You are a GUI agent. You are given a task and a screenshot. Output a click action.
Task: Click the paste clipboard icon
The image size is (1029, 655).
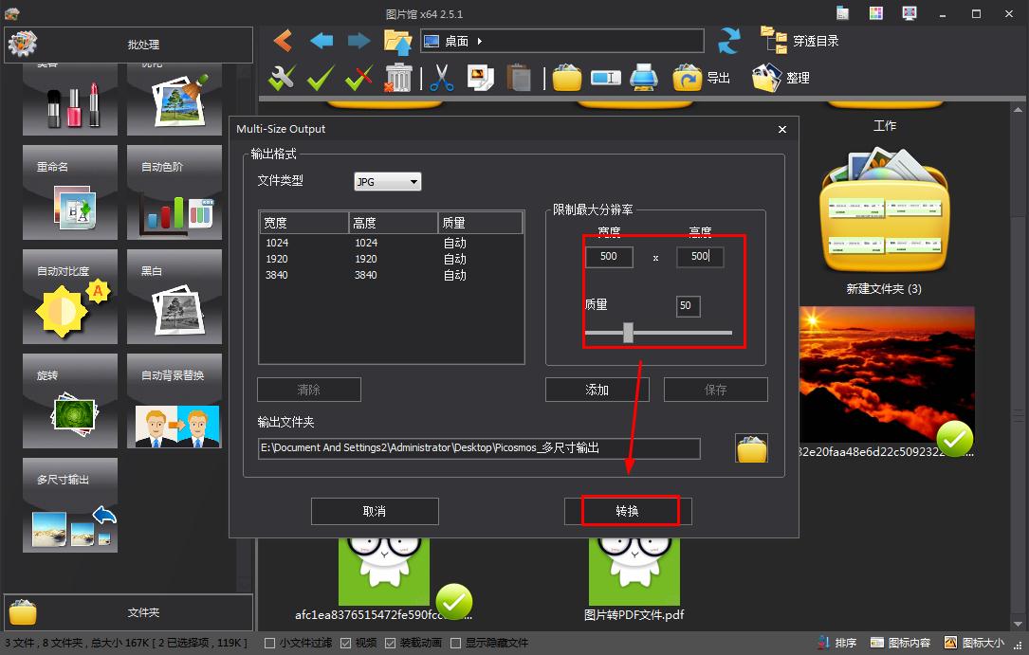(519, 78)
